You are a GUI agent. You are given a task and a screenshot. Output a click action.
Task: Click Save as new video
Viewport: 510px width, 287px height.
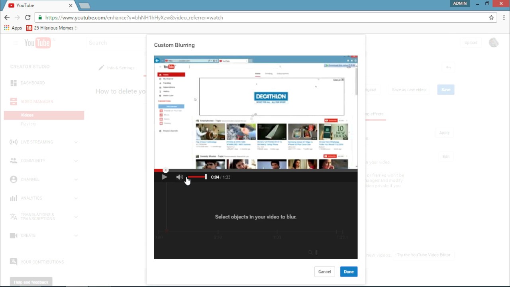[409, 90]
